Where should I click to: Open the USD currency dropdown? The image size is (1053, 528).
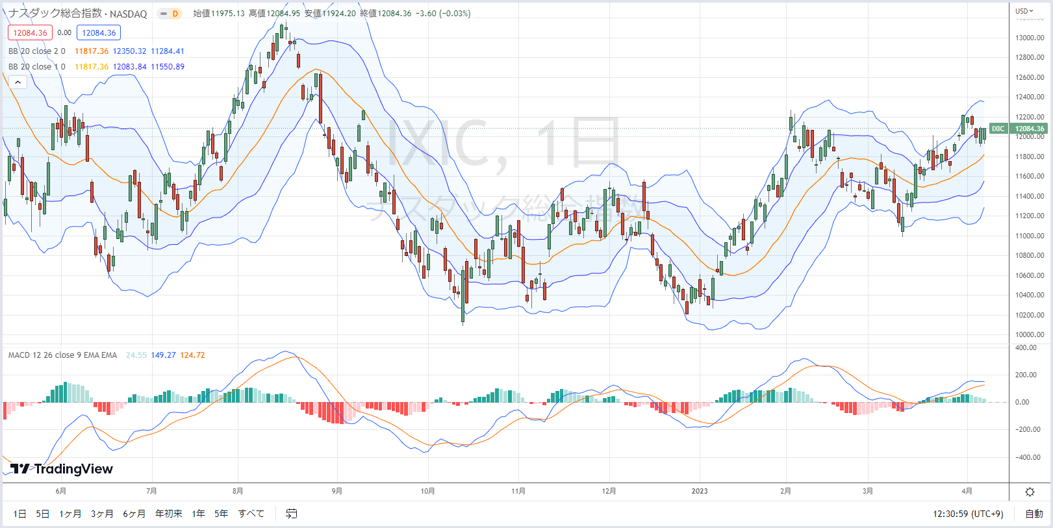(x=1024, y=11)
